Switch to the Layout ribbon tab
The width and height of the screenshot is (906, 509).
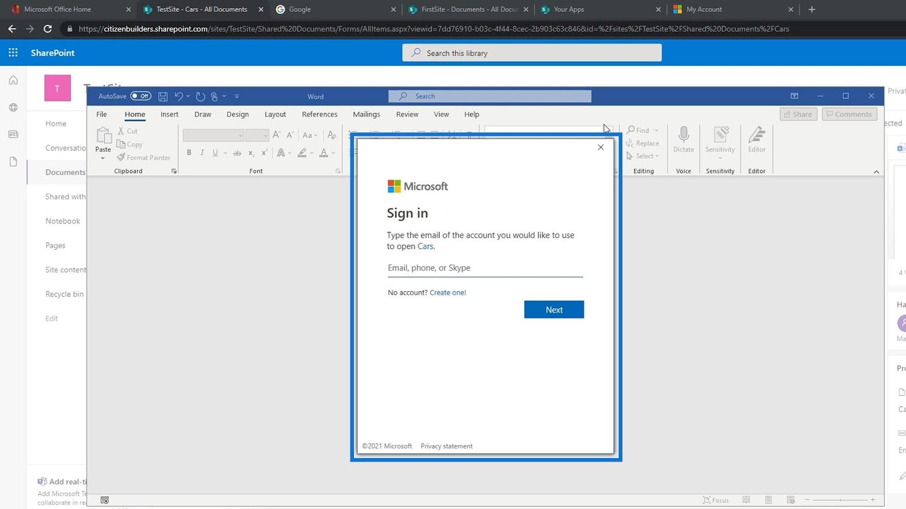pyautogui.click(x=275, y=114)
